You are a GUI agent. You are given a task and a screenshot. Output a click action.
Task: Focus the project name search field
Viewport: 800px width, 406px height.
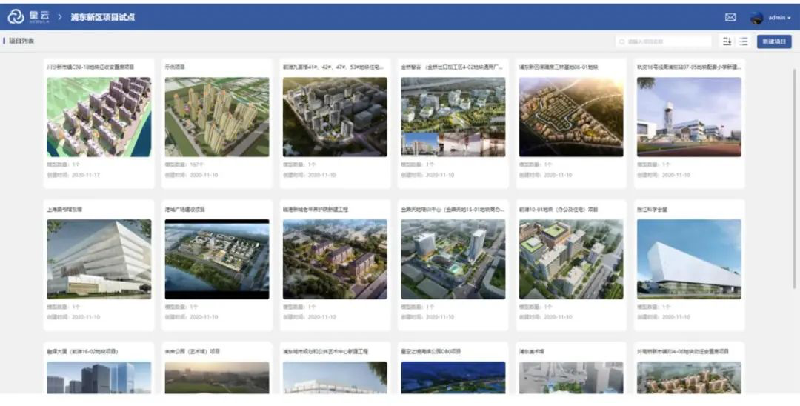pos(663,41)
